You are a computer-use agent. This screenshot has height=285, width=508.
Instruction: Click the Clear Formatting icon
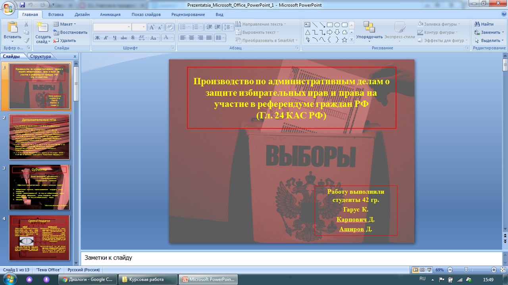click(x=170, y=27)
